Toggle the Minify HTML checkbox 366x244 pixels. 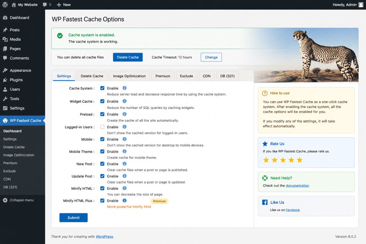[x=102, y=188]
